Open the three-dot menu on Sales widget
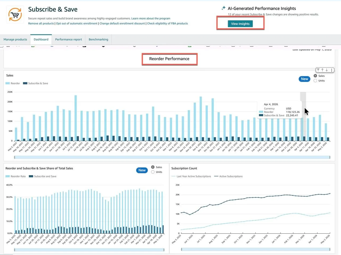The height and width of the screenshot is (255, 341). pyautogui.click(x=331, y=70)
